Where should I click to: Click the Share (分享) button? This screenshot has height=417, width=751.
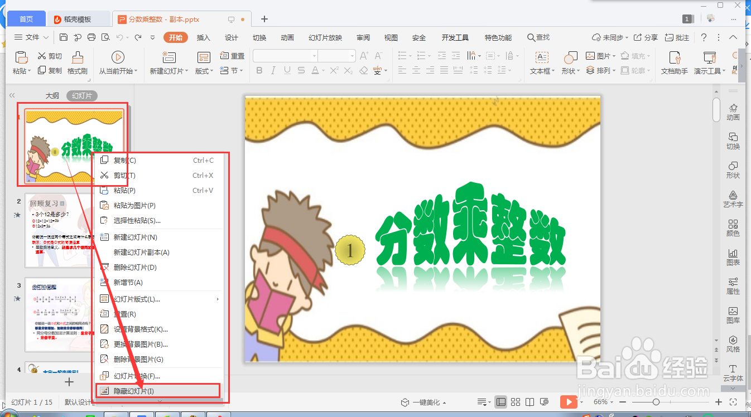(646, 37)
